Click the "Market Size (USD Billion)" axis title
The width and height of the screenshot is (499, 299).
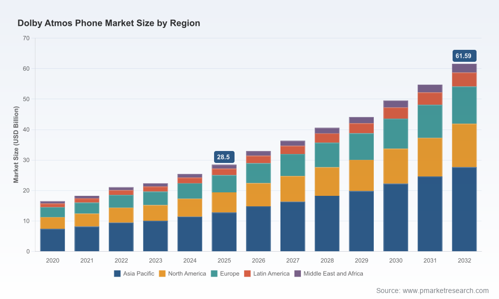16,145
